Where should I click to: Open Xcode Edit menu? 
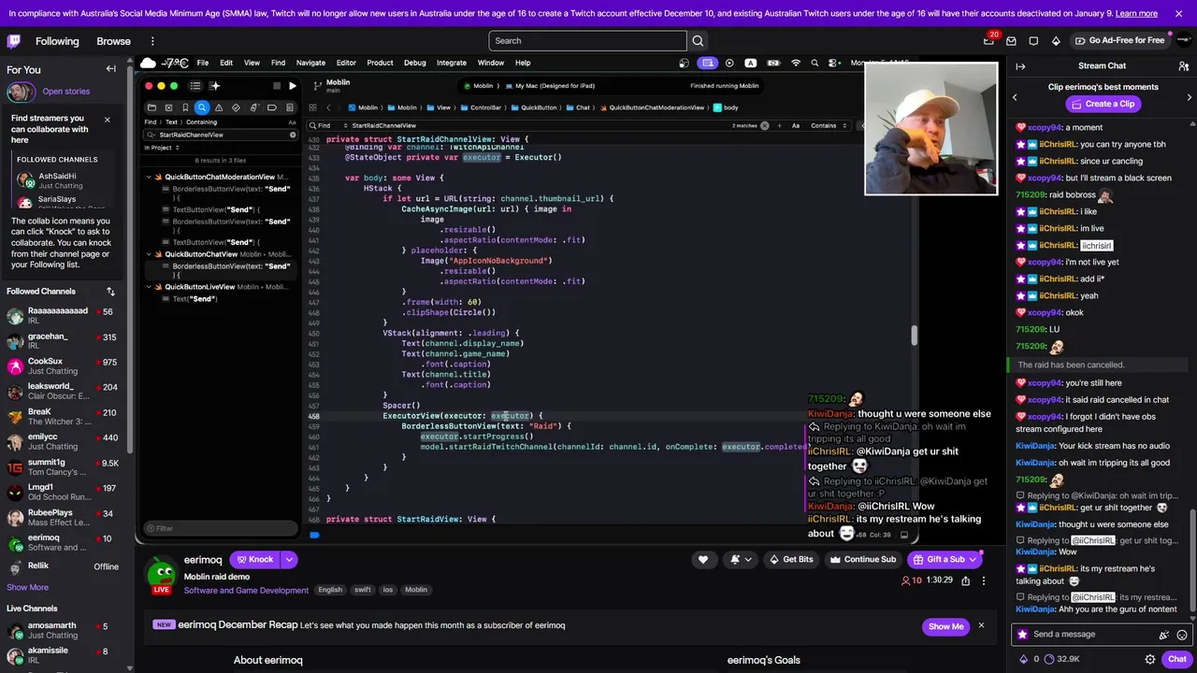226,63
